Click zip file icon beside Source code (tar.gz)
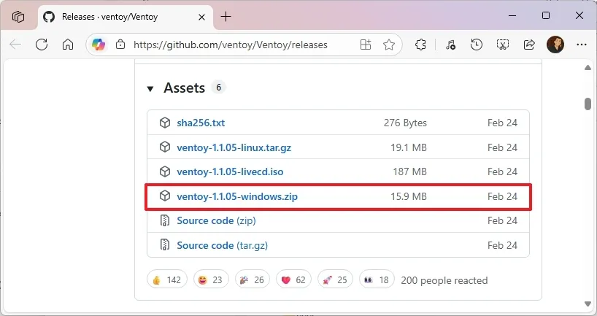 [164, 244]
